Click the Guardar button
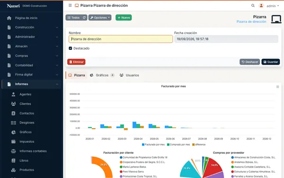 [x=271, y=62]
